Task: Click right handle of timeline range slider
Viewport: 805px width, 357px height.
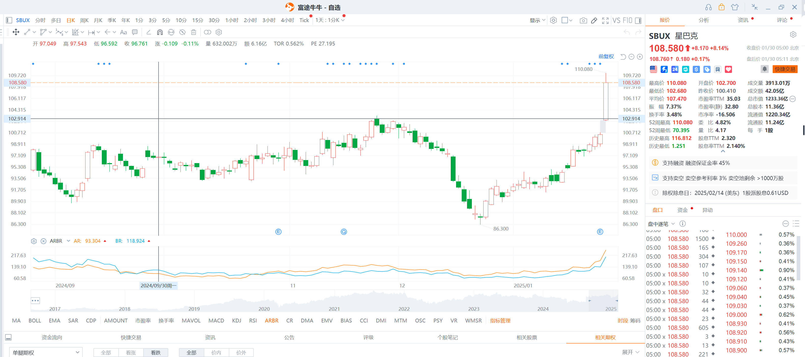Action: pyautogui.click(x=617, y=301)
